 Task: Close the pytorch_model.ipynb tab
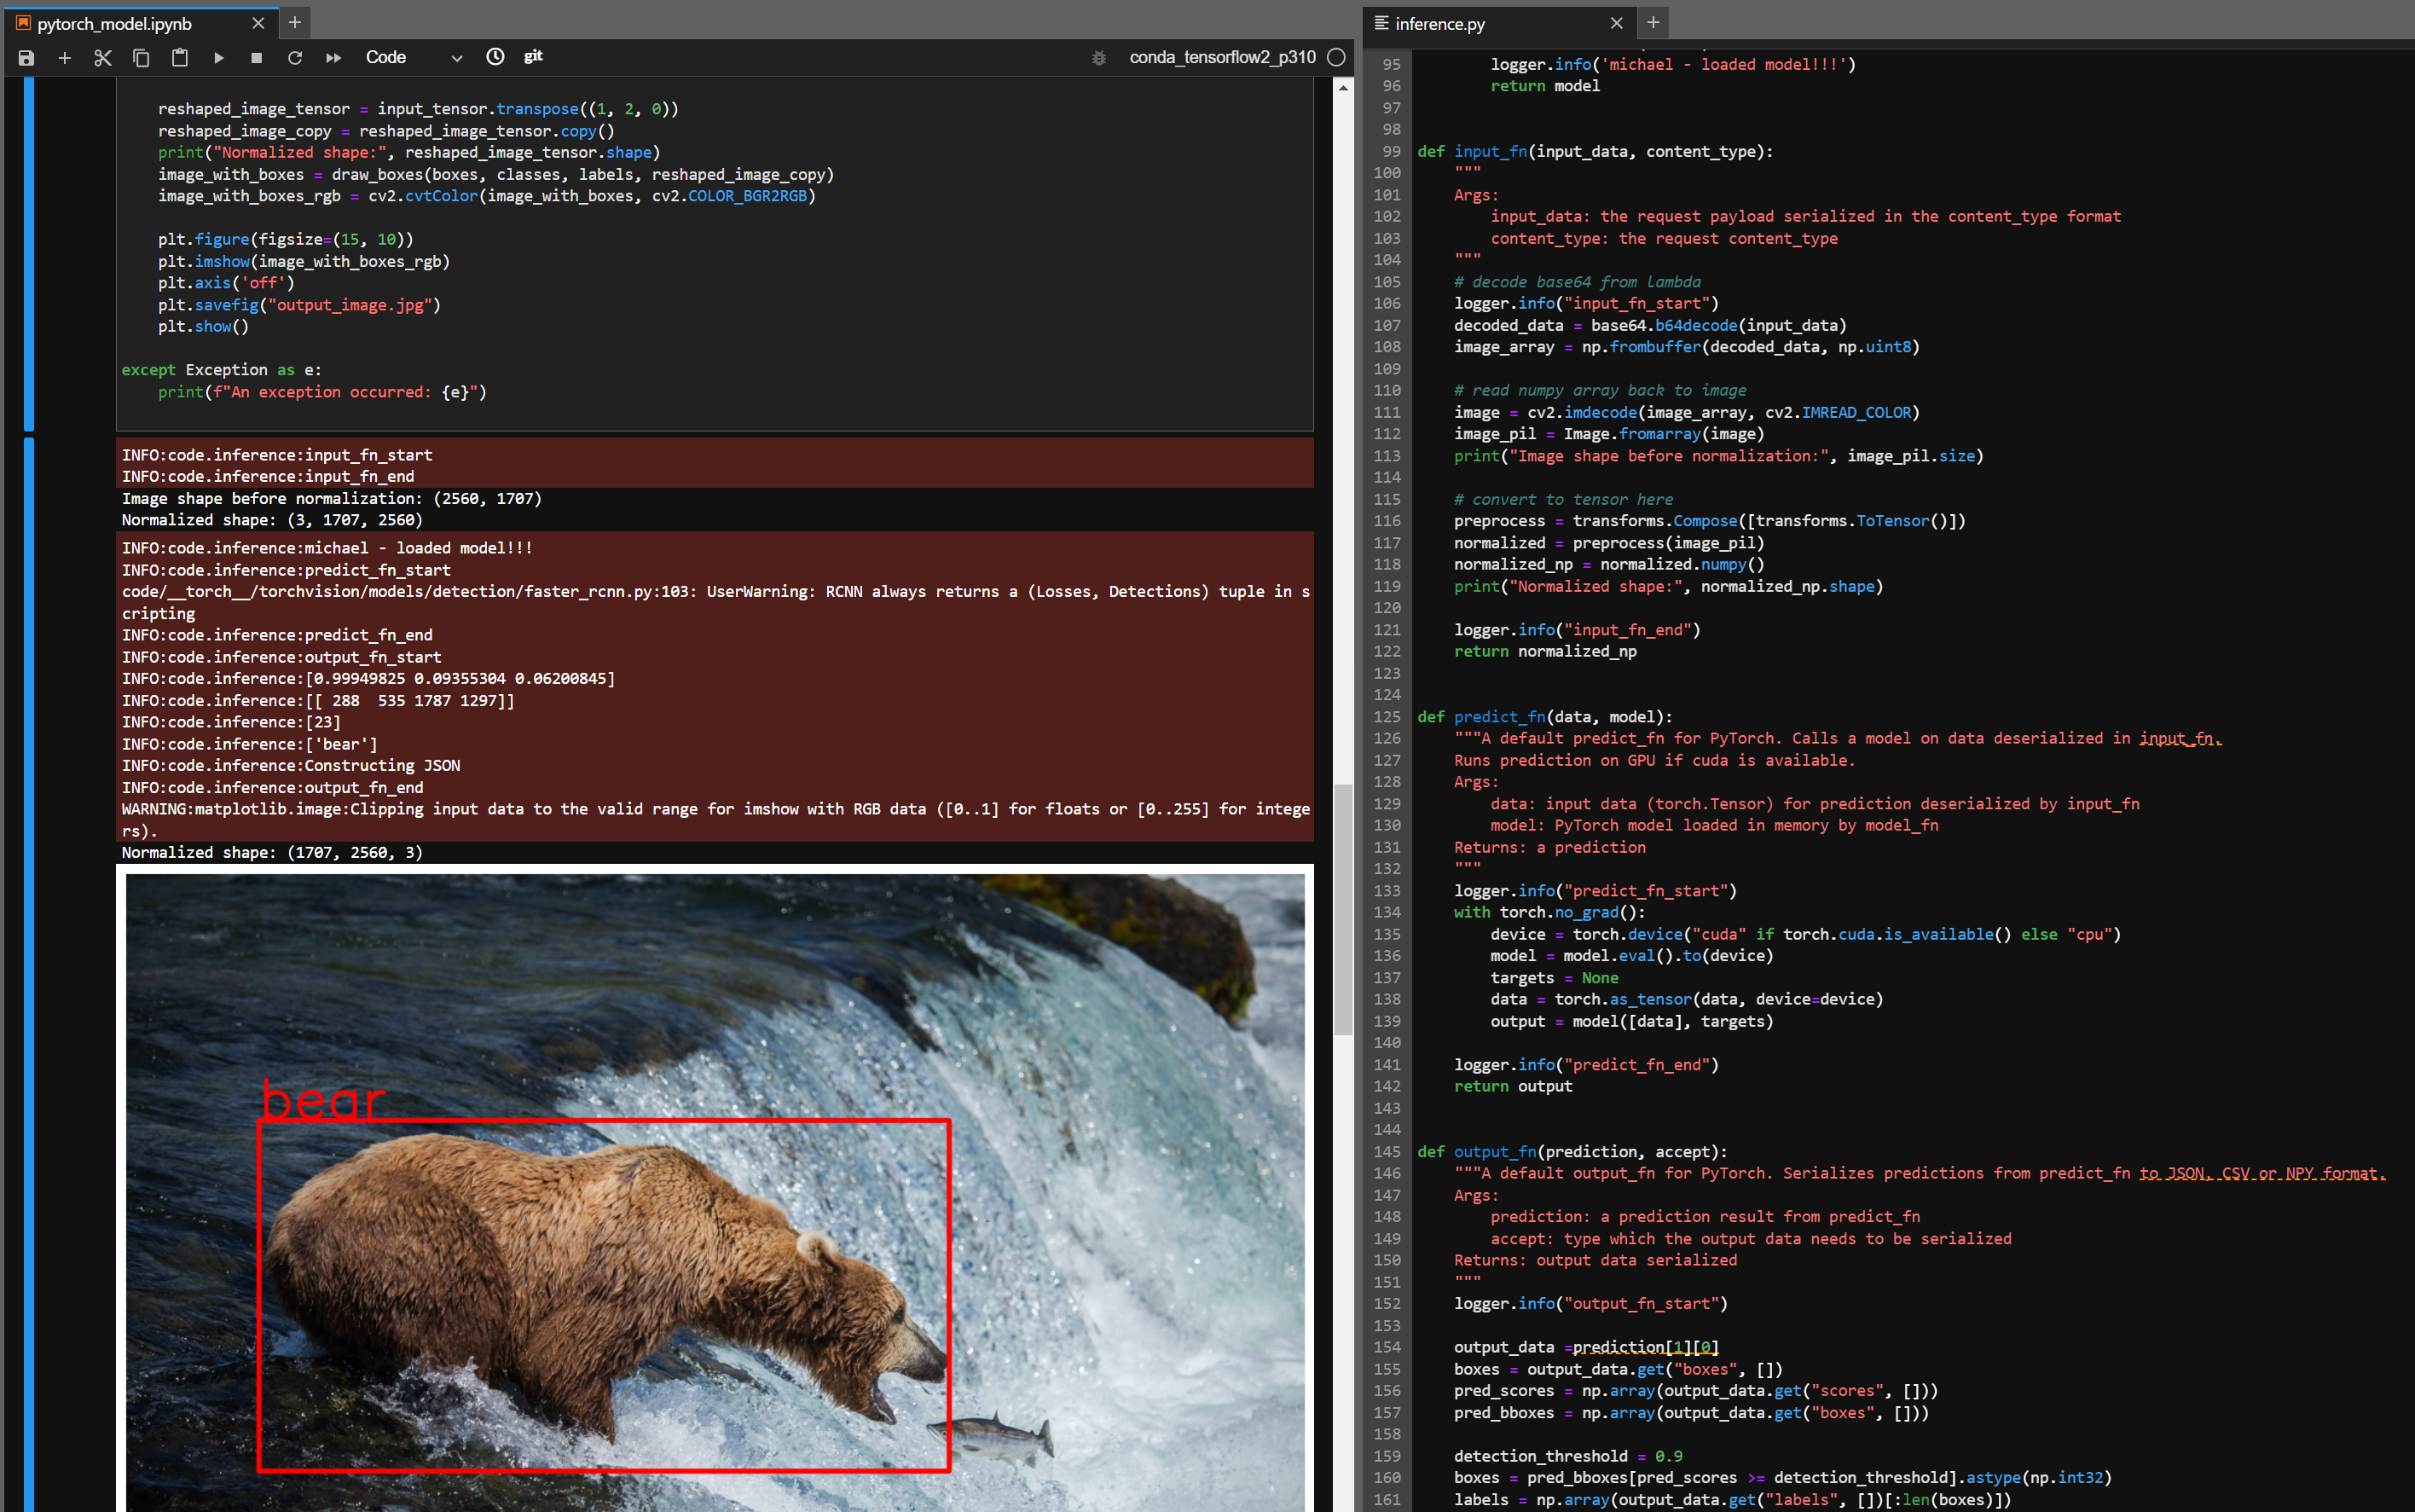click(258, 23)
